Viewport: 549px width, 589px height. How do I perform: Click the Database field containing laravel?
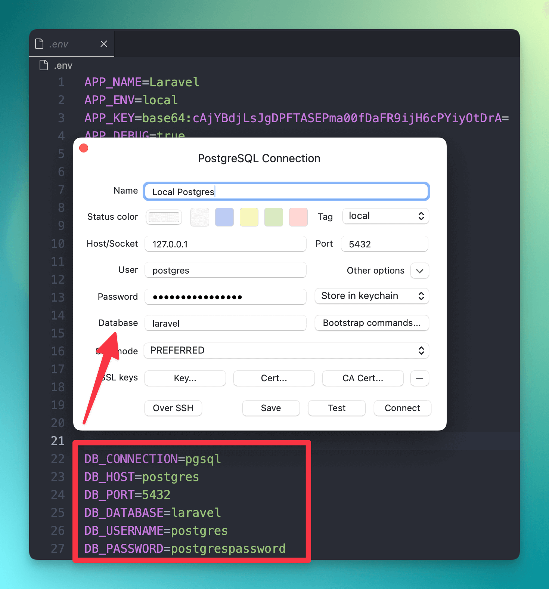pyautogui.click(x=226, y=323)
